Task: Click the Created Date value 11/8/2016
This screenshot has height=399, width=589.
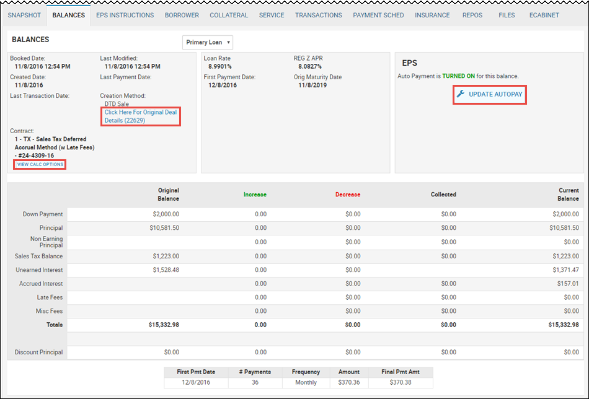Action: pyautogui.click(x=29, y=85)
